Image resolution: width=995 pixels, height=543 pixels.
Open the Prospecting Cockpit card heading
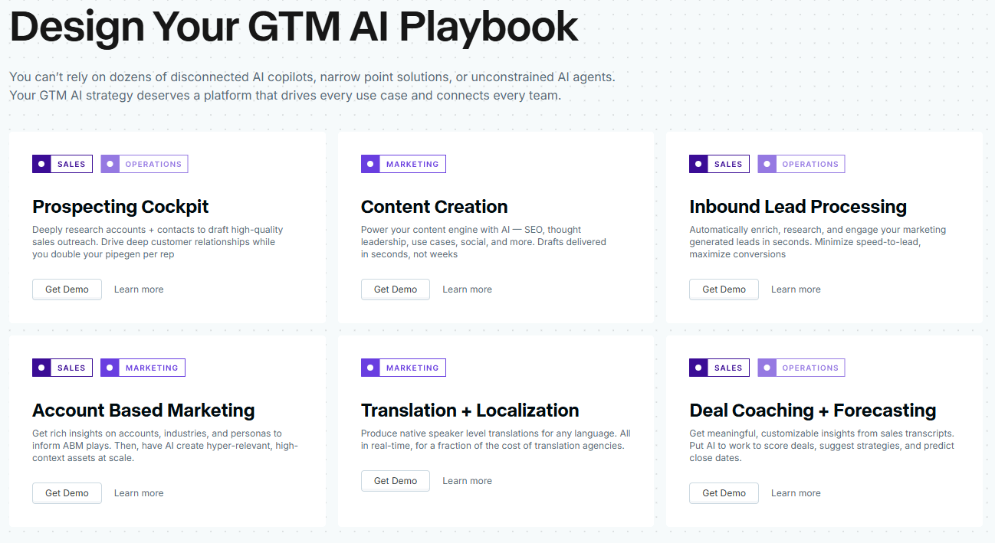120,207
